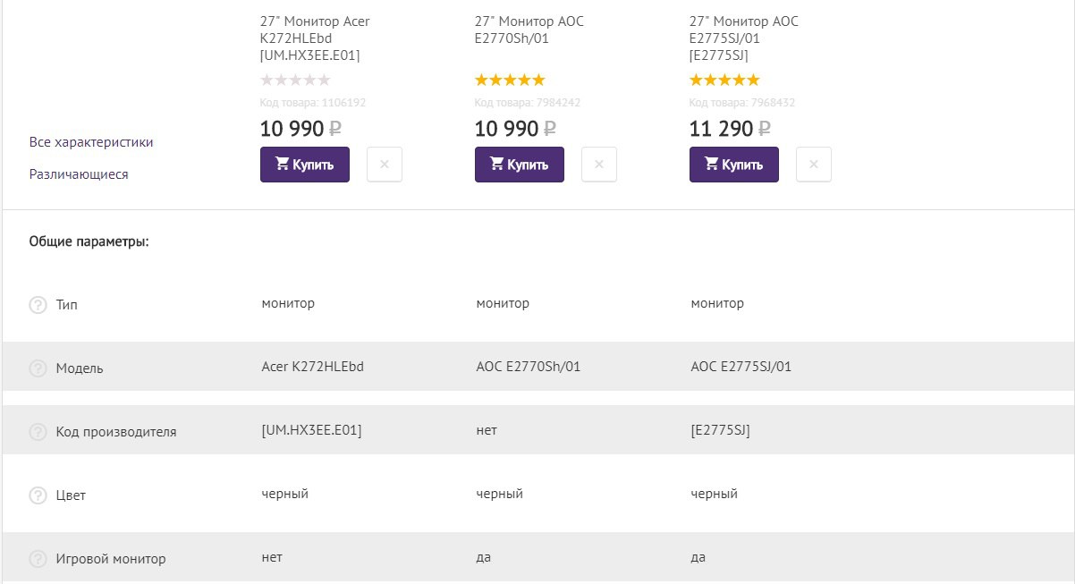Open the help tooltip for Модель
This screenshot has height=584, width=1075.
[38, 368]
